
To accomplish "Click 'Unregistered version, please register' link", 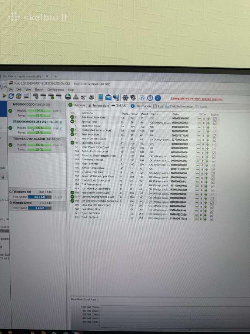I will [x=197, y=99].
